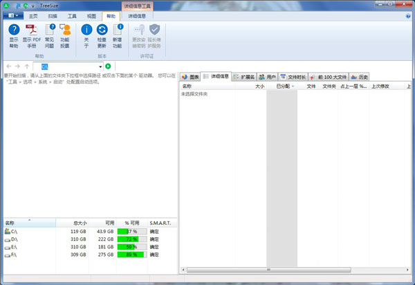Sort by the 大小 column header

click(250, 86)
